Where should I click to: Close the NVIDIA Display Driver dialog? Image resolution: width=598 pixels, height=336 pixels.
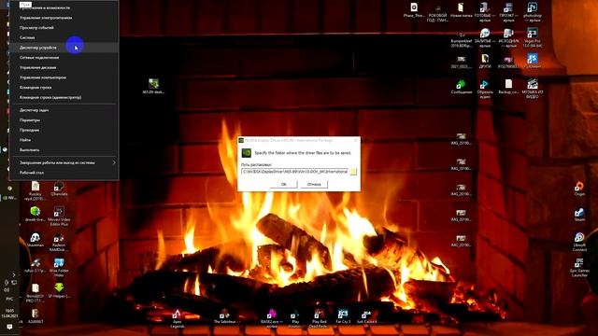tap(355, 140)
